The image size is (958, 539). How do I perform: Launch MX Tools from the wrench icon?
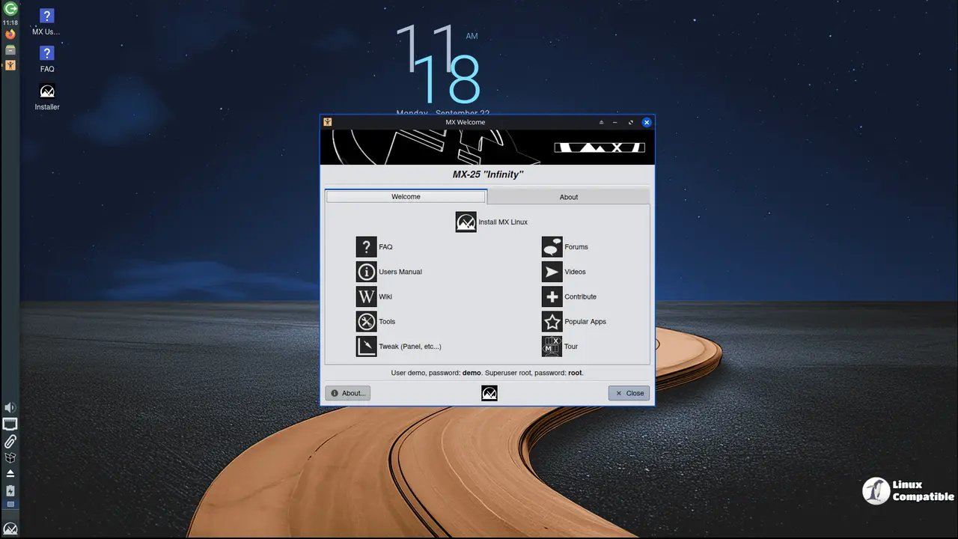366,322
